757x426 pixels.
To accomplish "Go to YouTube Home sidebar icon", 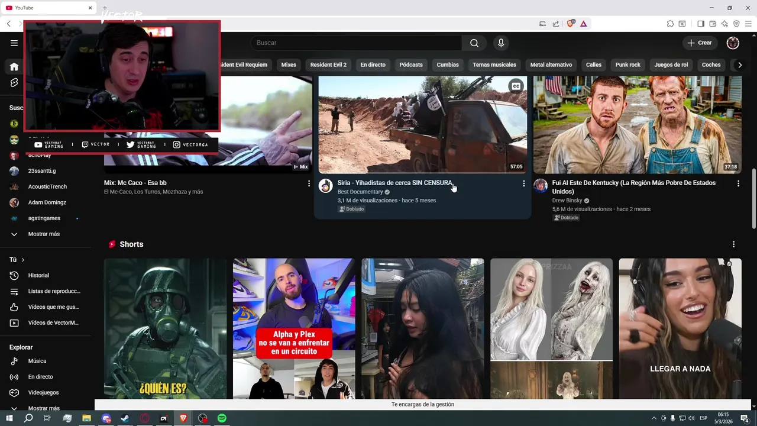I will [x=14, y=67].
